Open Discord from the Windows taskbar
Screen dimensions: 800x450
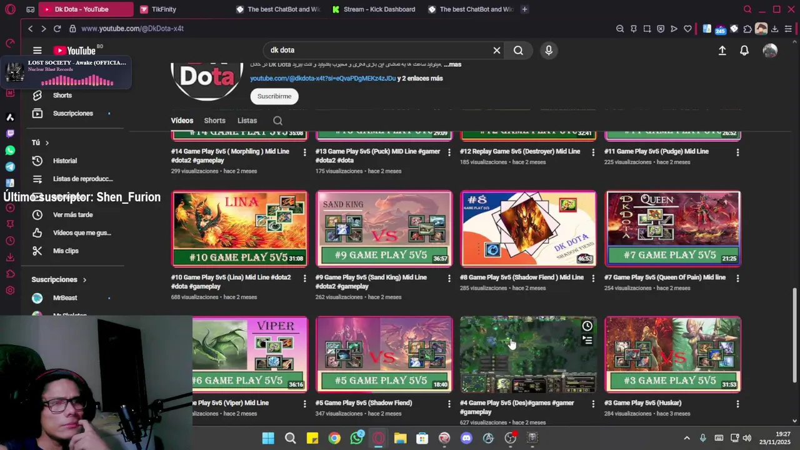tap(466, 438)
